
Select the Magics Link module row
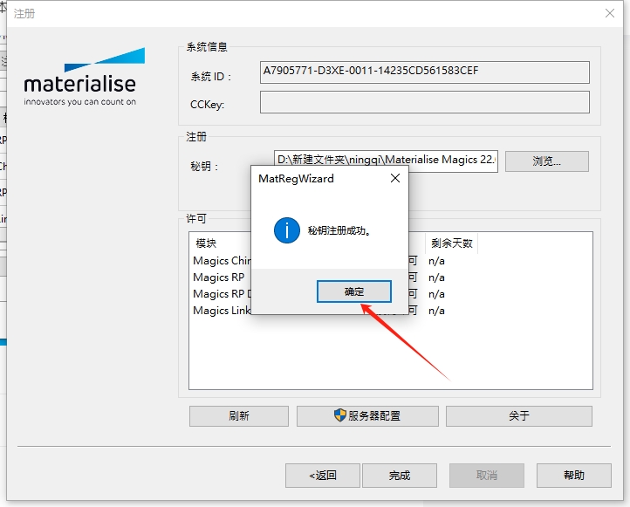(222, 311)
